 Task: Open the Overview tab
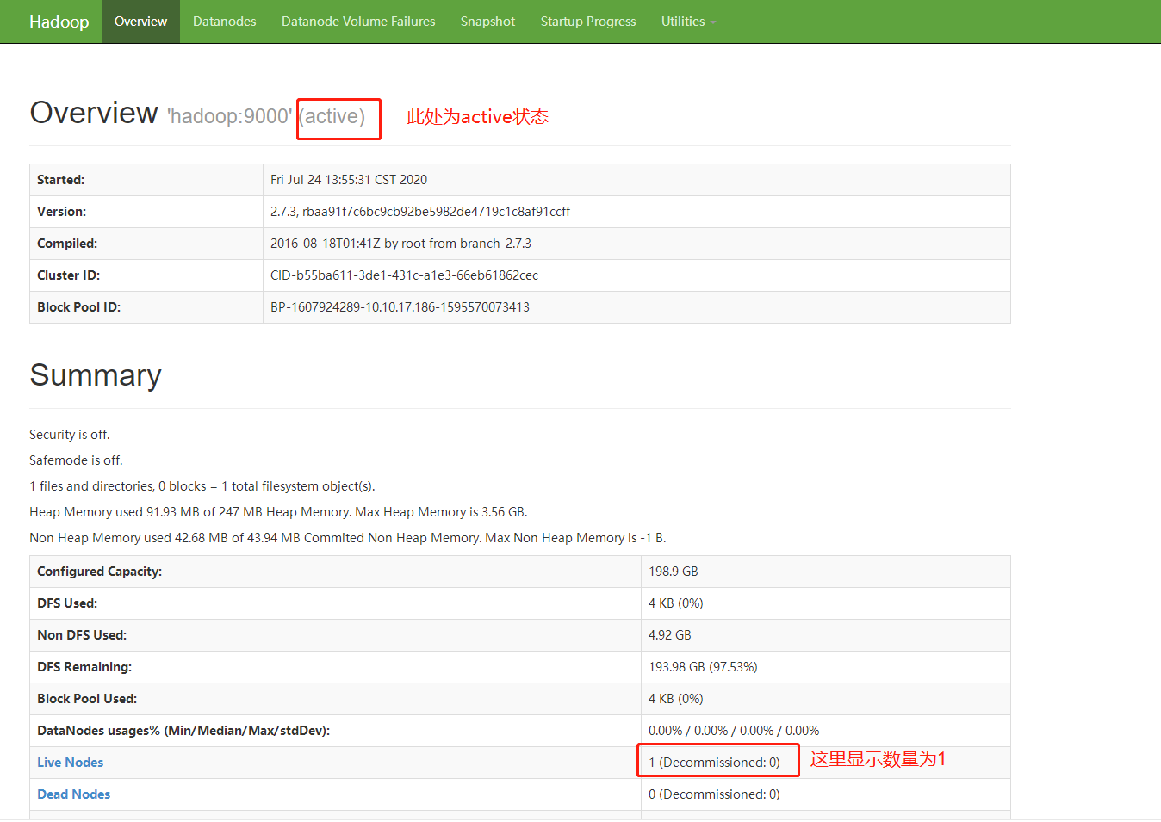140,22
